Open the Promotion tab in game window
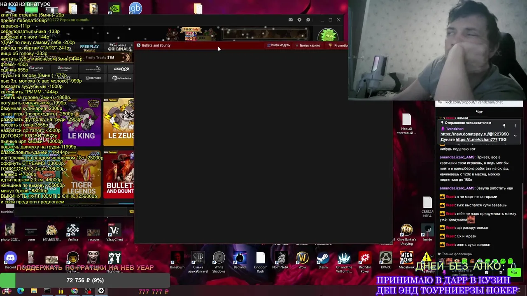This screenshot has width=527, height=296. click(x=338, y=45)
